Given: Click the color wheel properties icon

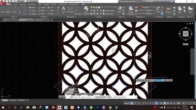Looking at the screenshot, I should click(x=136, y=7).
